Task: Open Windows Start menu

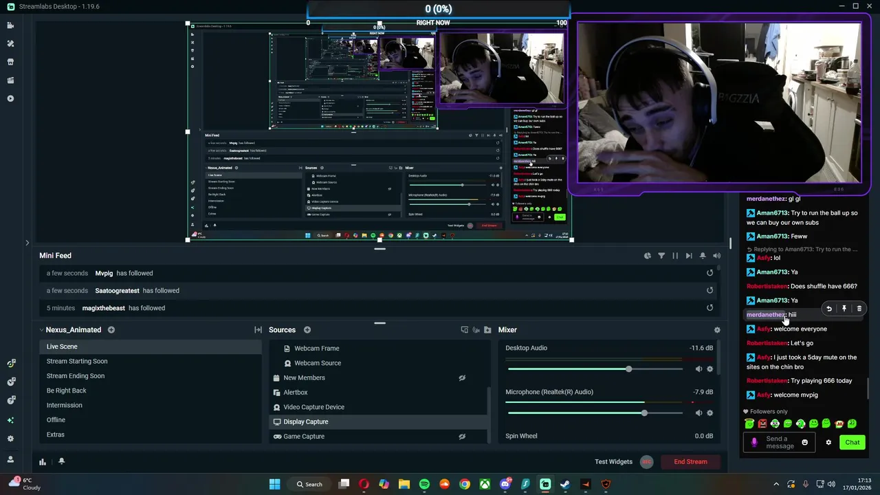Action: coord(274,484)
